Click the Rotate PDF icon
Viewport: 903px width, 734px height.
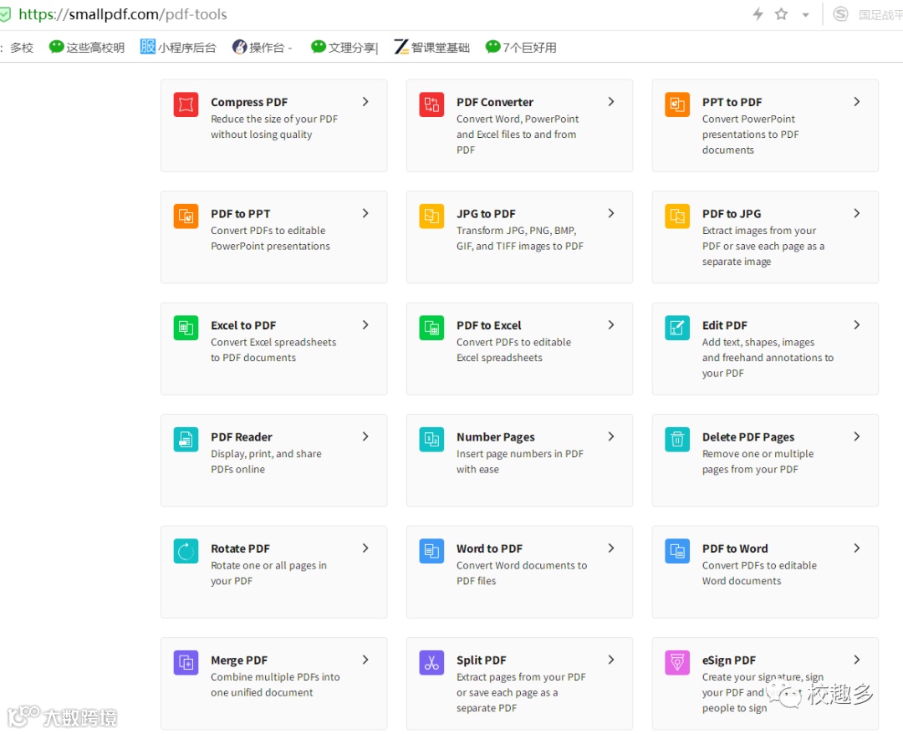(x=186, y=551)
